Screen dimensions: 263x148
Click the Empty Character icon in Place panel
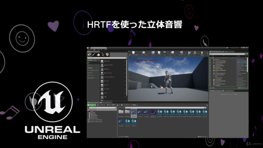102,65
